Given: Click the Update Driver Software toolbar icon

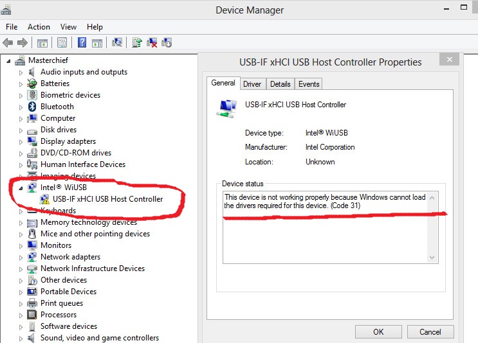Looking at the screenshot, I should pyautogui.click(x=137, y=43).
